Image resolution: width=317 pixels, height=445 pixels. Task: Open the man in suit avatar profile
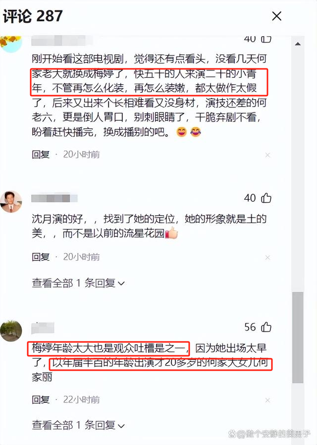coord(11,202)
